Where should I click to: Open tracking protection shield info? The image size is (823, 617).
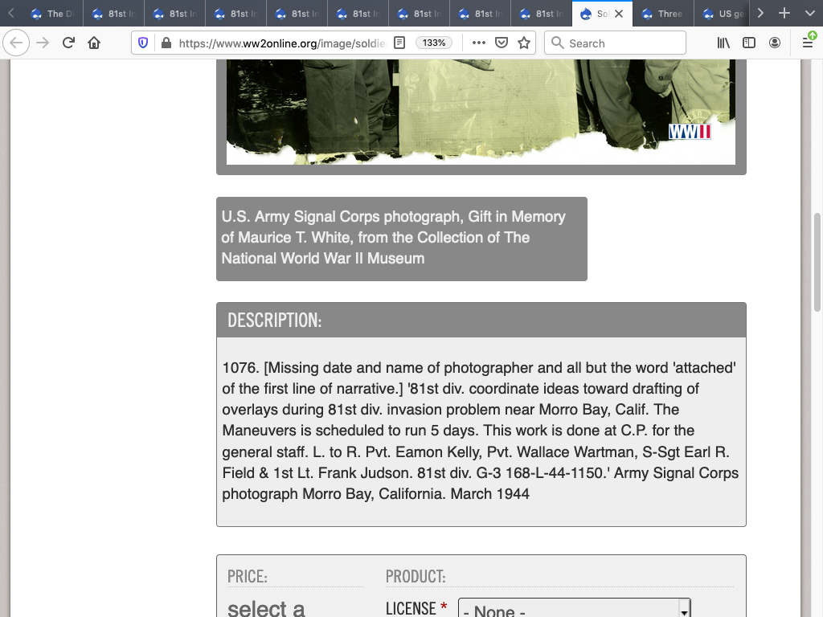[144, 43]
